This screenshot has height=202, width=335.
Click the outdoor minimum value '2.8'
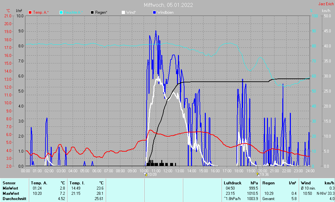tap(62, 188)
